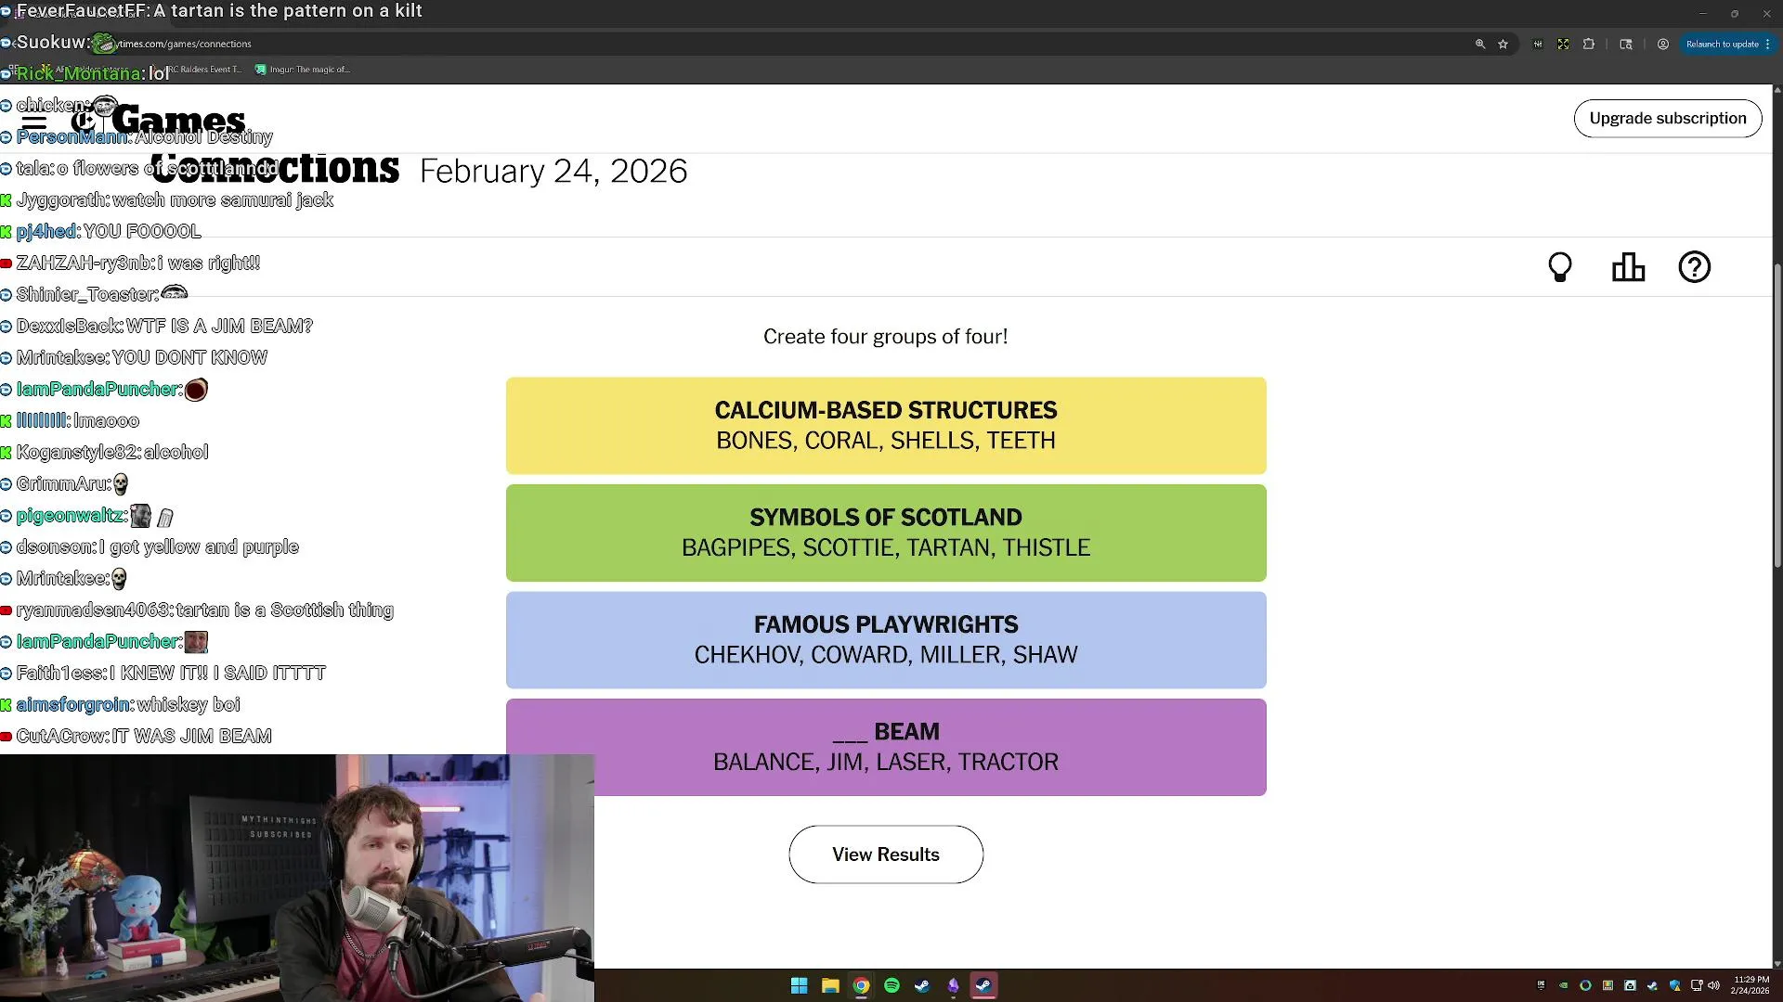This screenshot has width=1783, height=1002.
Task: Bookmark page with the star icon
Action: (x=1503, y=44)
